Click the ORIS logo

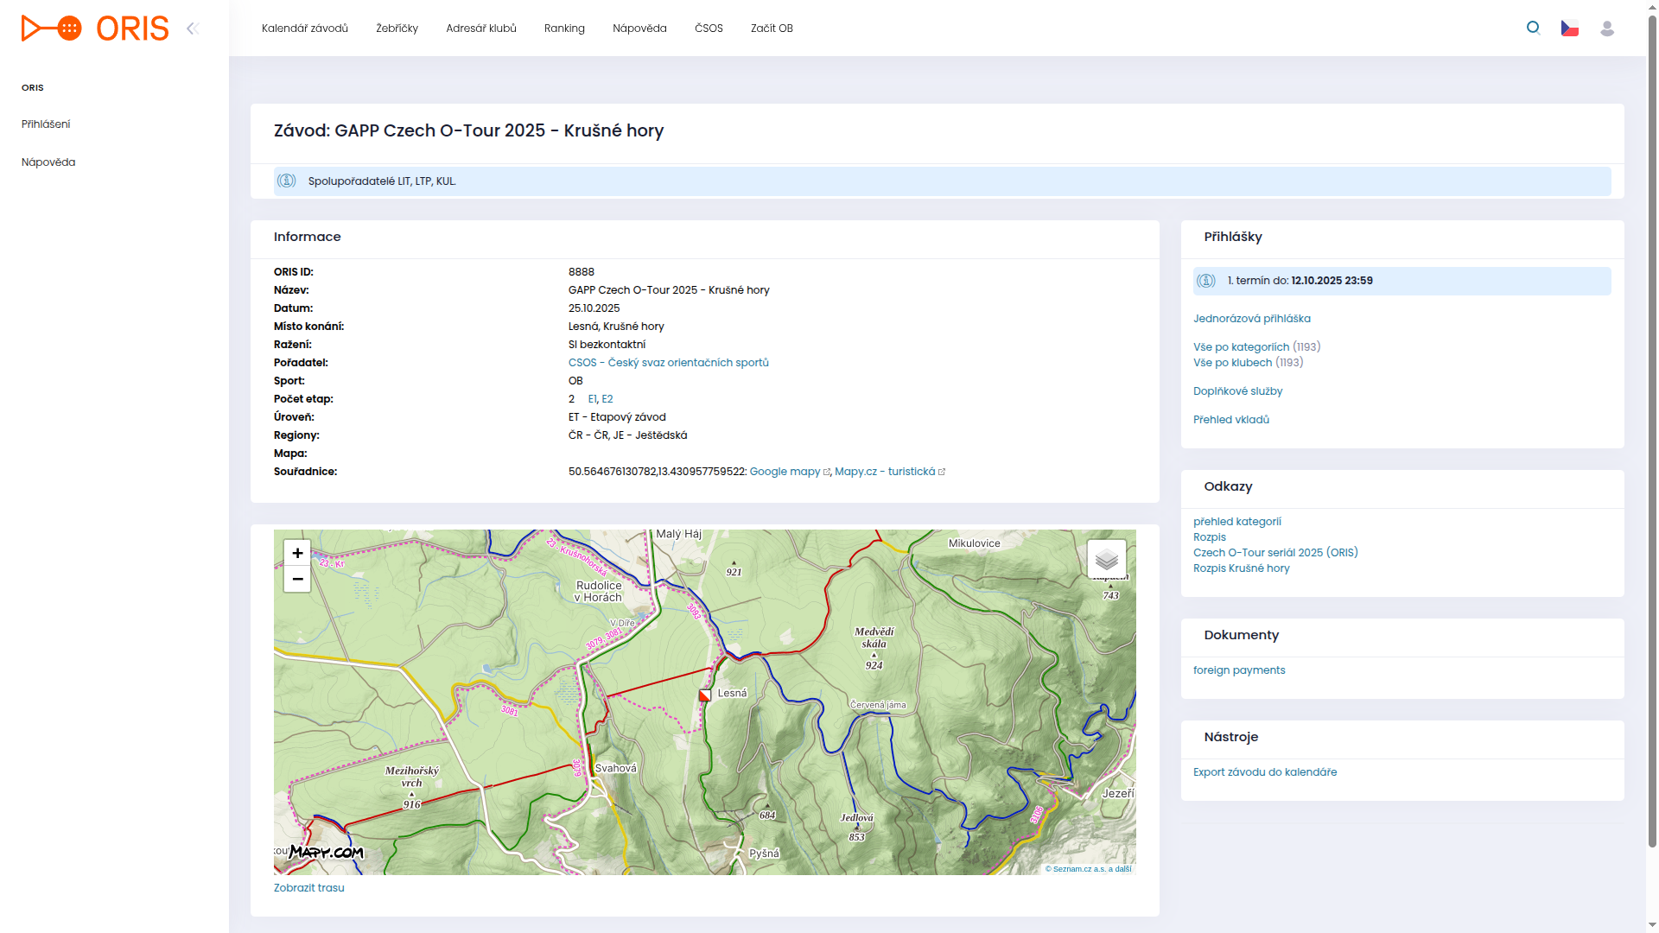tap(95, 29)
